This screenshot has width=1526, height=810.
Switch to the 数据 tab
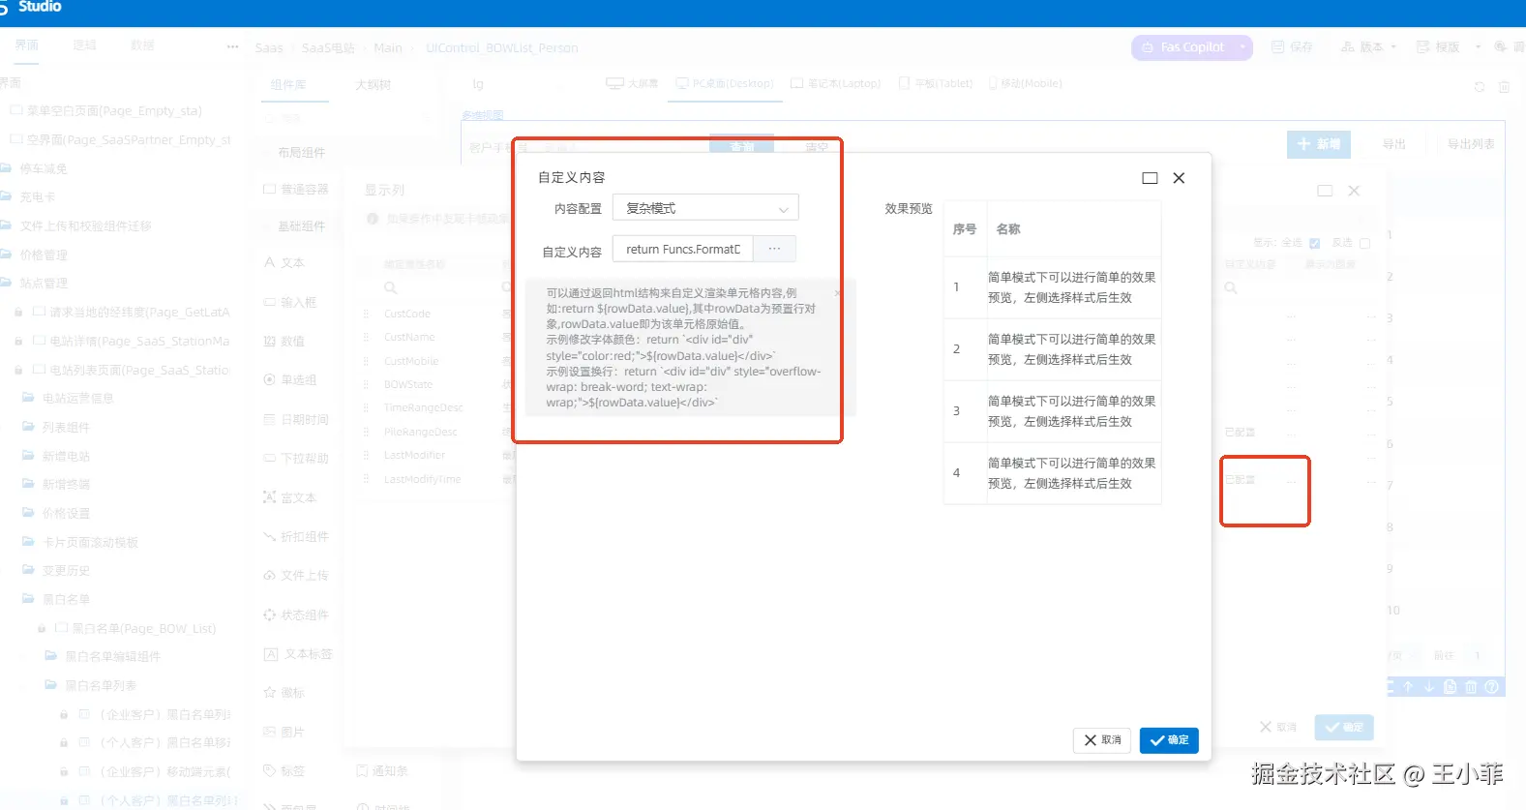tap(142, 45)
